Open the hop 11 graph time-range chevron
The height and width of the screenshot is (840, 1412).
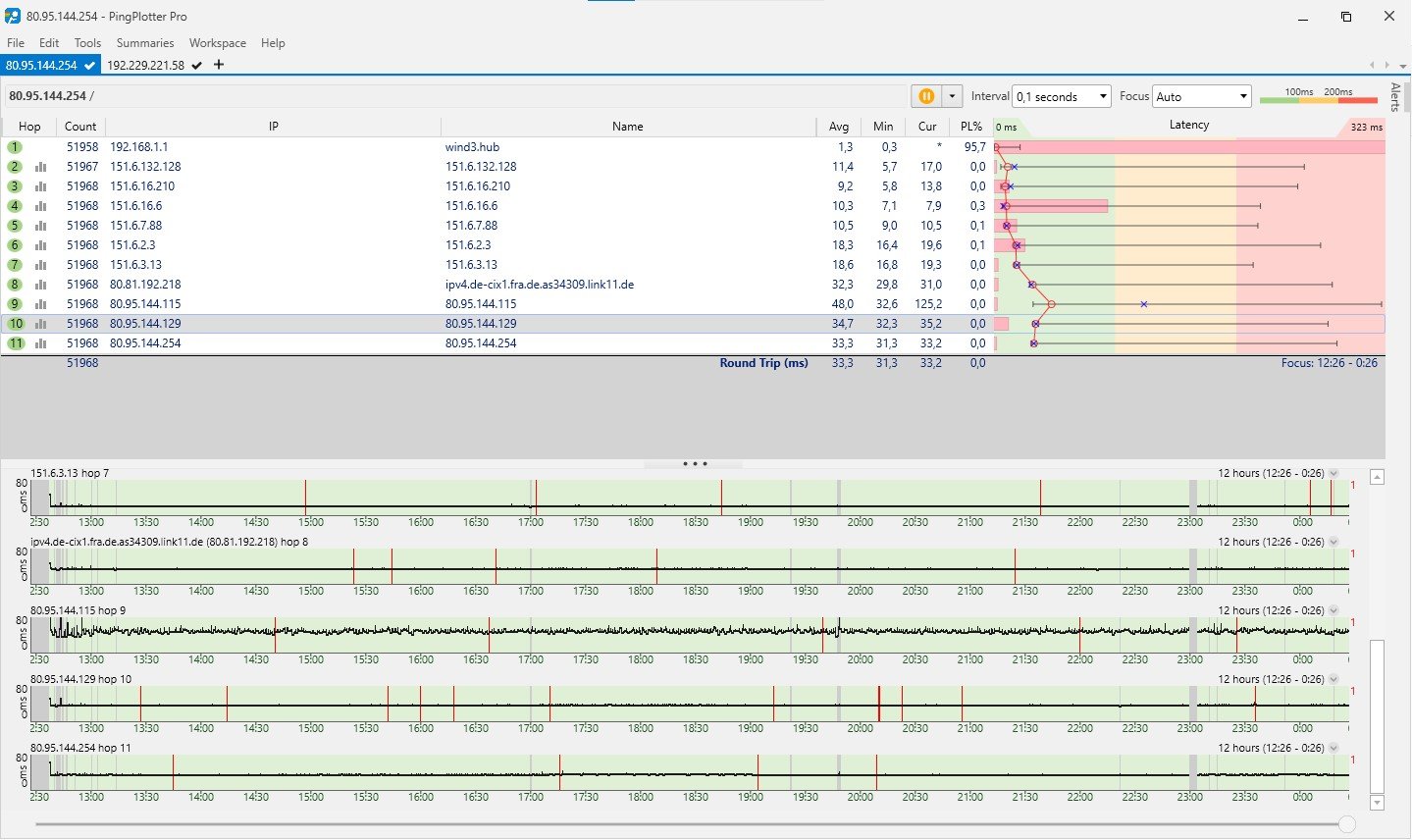click(1334, 749)
